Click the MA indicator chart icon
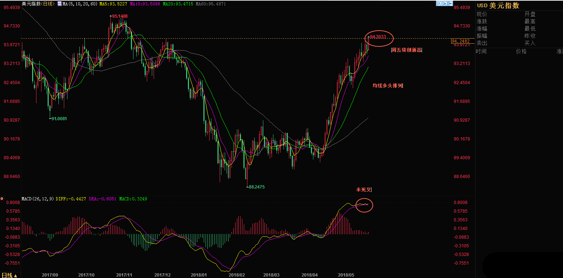 60,4
